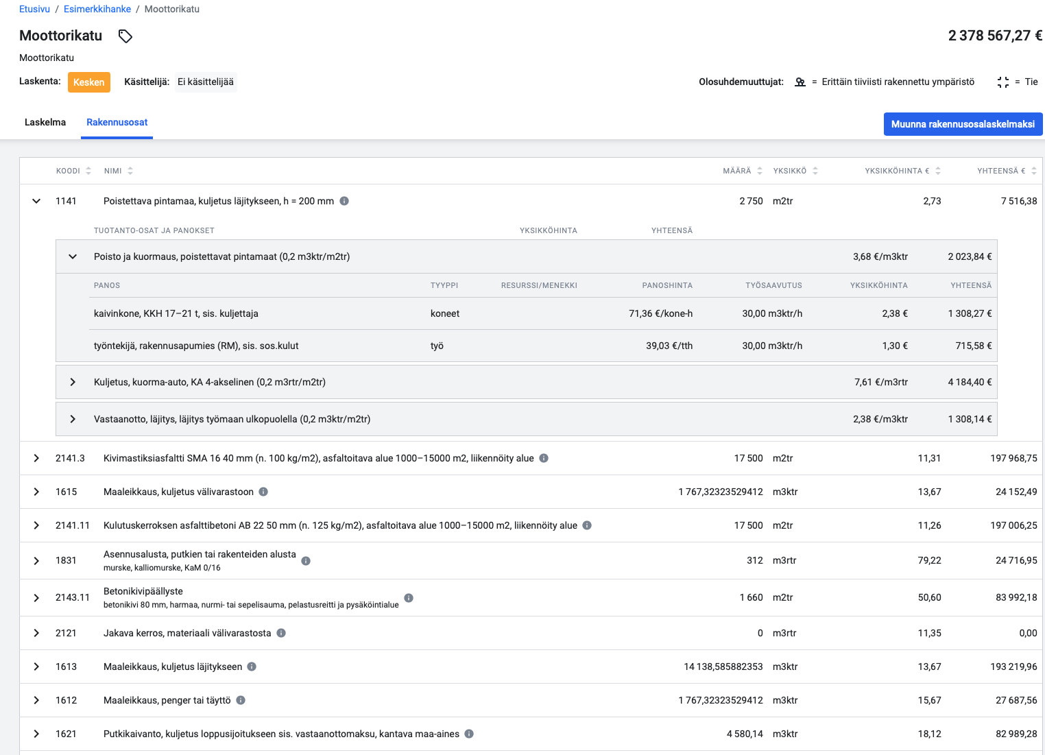Expand Vastaanotto, läjitys section
Viewport: 1045px width, 755px height.
tap(73, 419)
